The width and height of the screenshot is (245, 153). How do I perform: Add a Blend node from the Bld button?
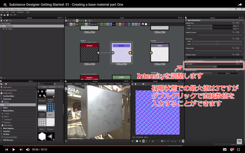pos(71,24)
